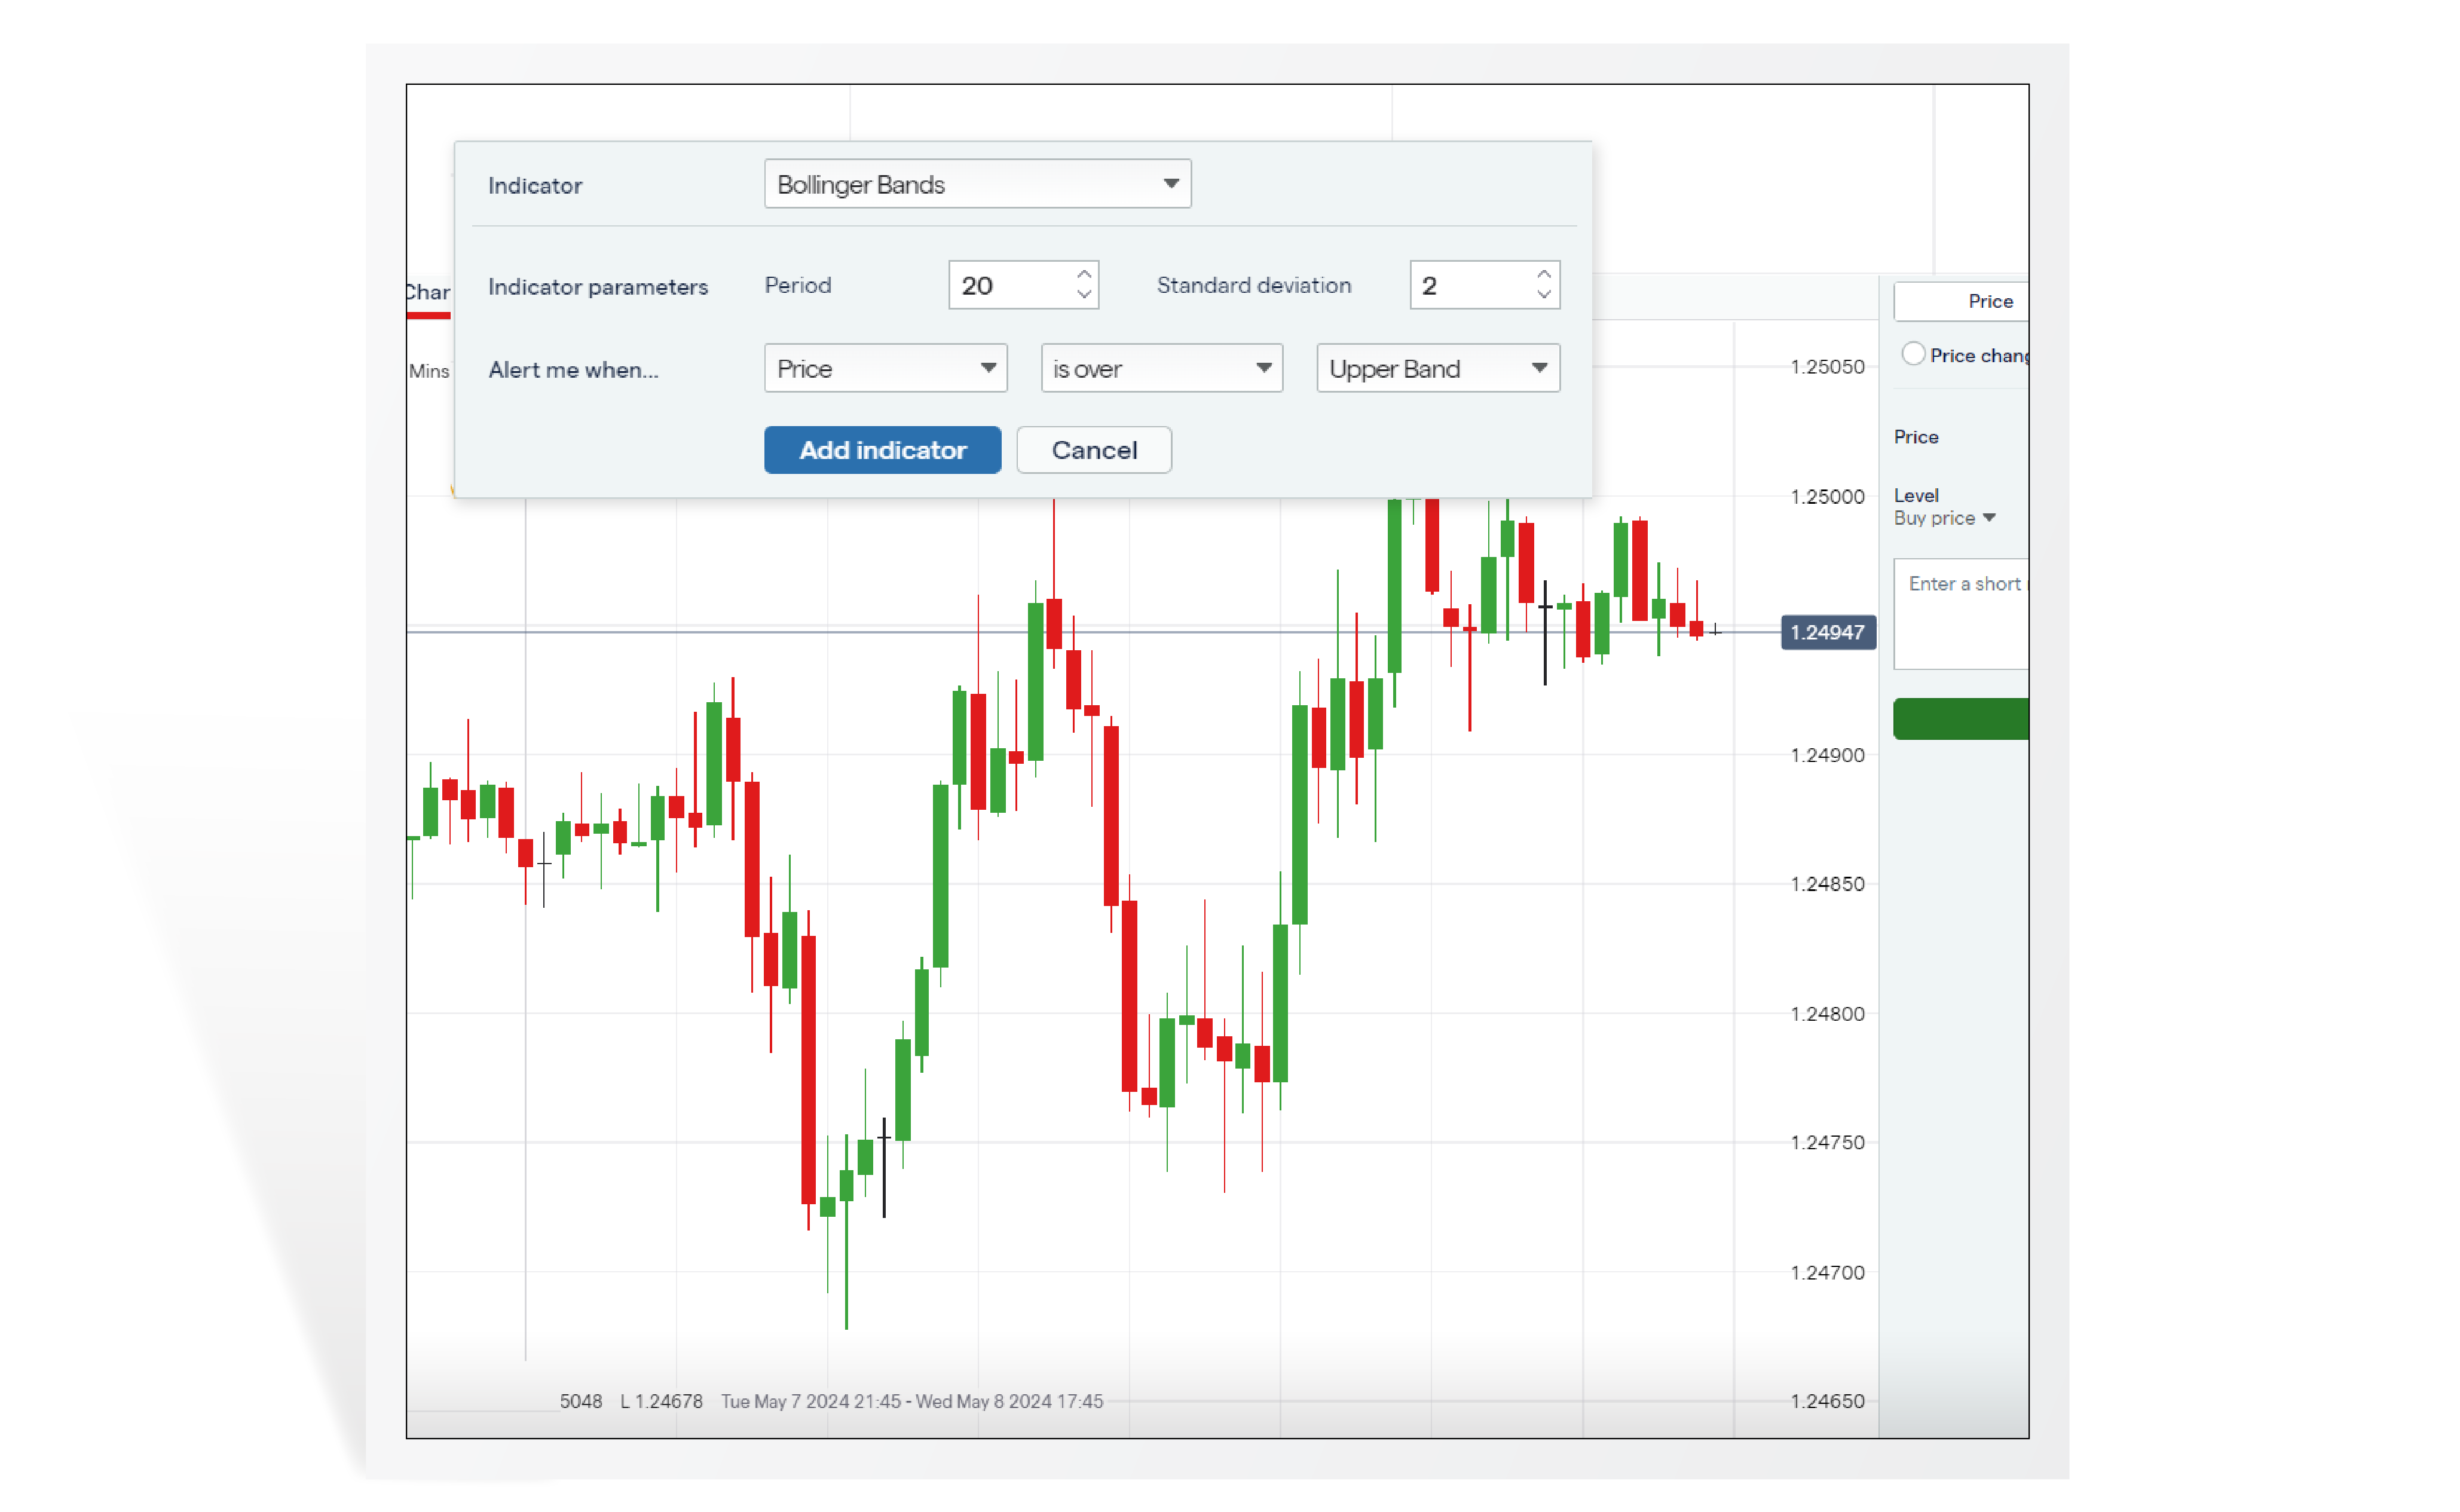
Task: Select the 'Price change' radio button
Action: click(x=1915, y=354)
